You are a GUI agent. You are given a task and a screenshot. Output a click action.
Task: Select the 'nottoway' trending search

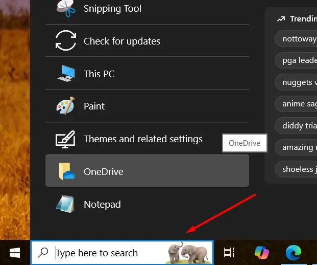296,39
